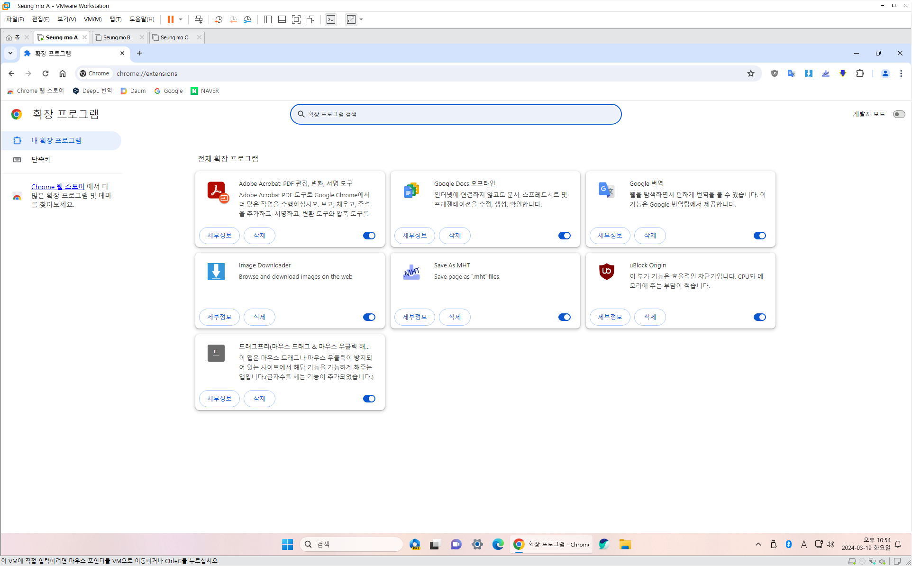Click the extension search field
The image size is (912, 566).
click(456, 114)
